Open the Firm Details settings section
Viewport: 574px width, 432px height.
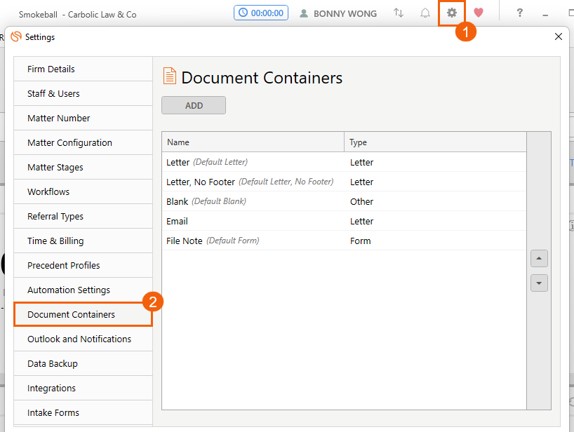click(51, 69)
